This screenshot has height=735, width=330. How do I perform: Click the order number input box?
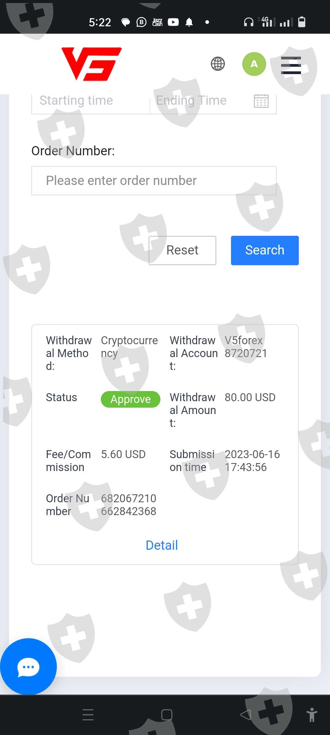click(154, 181)
